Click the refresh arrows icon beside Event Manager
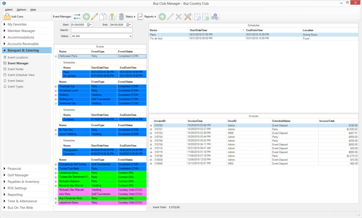Image resolution: width=362 pixels, height=218 pixels. tap(77, 17)
